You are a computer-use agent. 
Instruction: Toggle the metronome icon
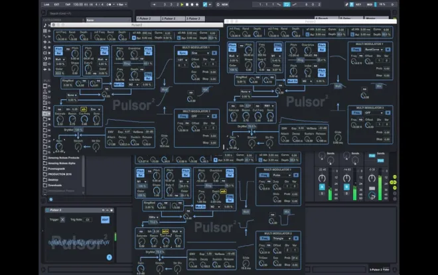pyautogui.click(x=110, y=5)
